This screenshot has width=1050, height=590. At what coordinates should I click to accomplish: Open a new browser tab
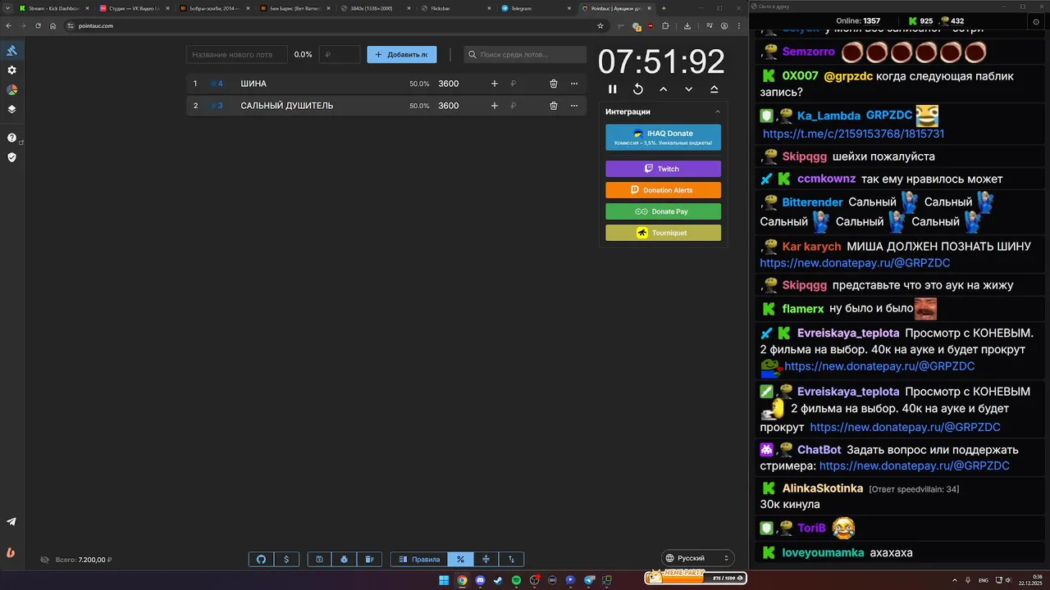point(664,8)
